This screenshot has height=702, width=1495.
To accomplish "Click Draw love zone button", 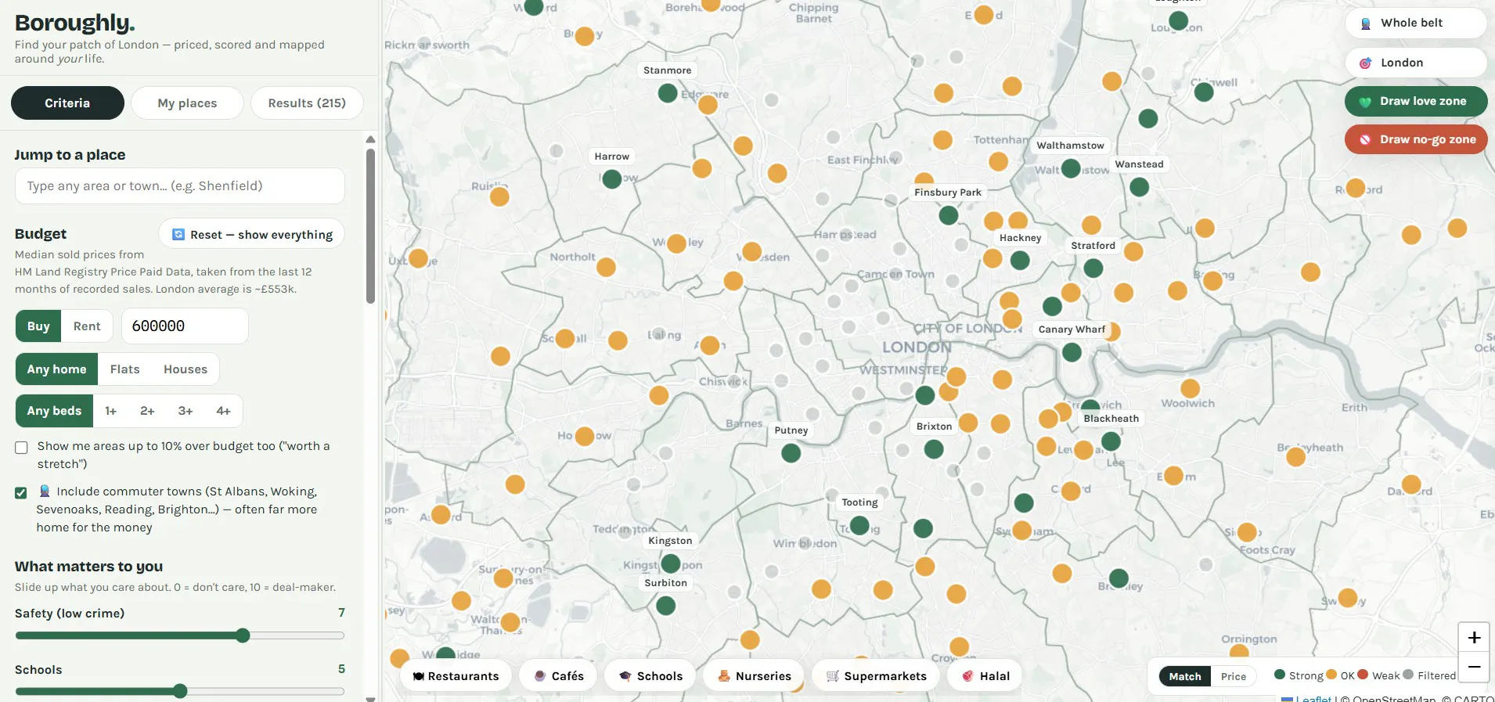I will [x=1416, y=101].
